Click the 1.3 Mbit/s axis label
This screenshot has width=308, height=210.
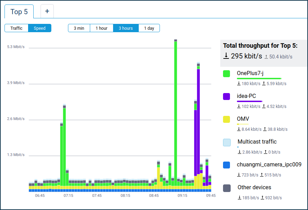click(16, 155)
